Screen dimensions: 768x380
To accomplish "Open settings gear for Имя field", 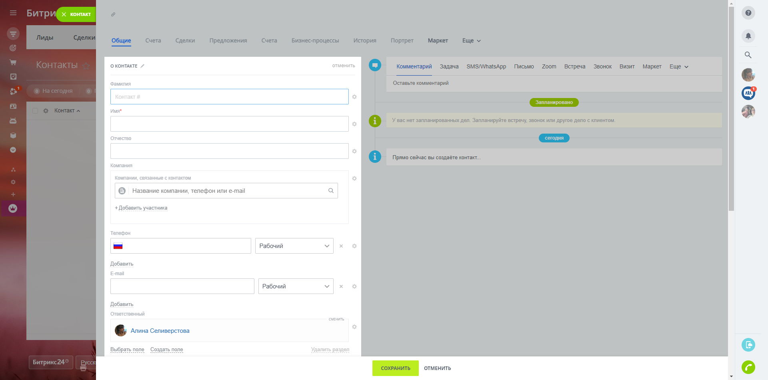I will pos(354,124).
